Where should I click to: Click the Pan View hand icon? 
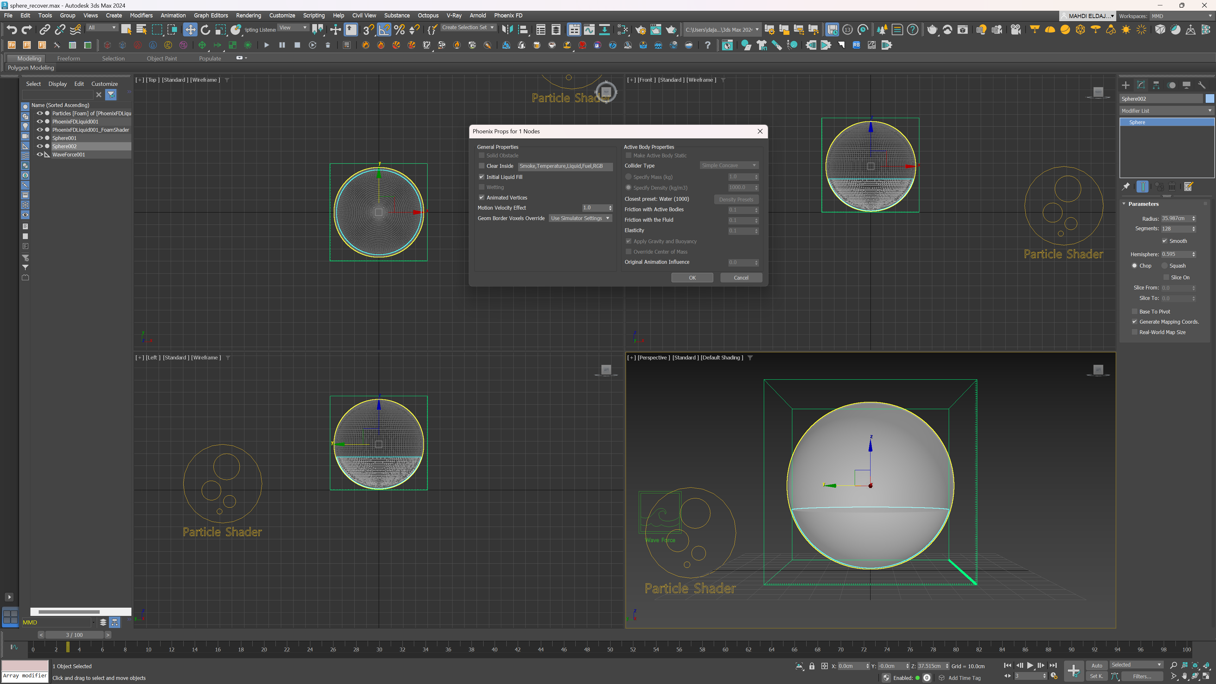pos(1184,676)
